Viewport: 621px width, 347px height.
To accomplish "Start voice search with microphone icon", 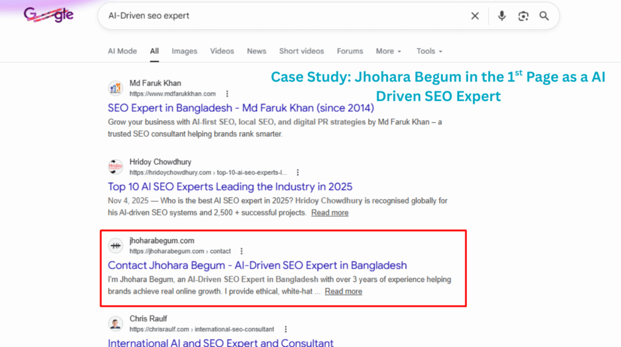I will click(x=502, y=16).
